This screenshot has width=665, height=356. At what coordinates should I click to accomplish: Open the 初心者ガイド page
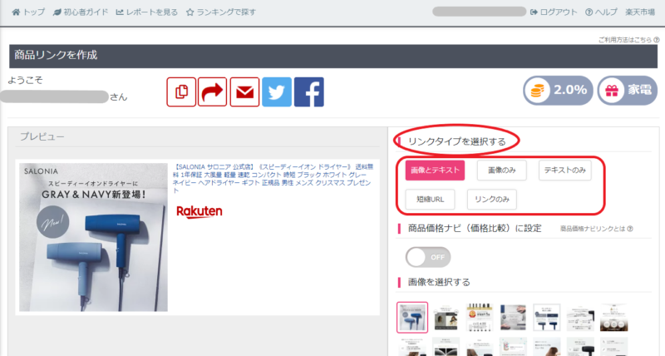tap(80, 12)
